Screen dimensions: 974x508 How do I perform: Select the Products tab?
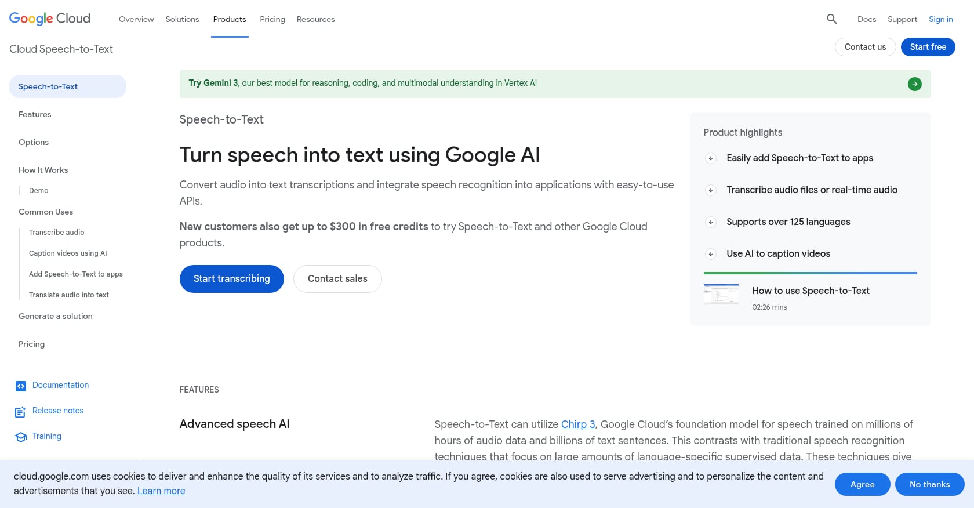230,19
